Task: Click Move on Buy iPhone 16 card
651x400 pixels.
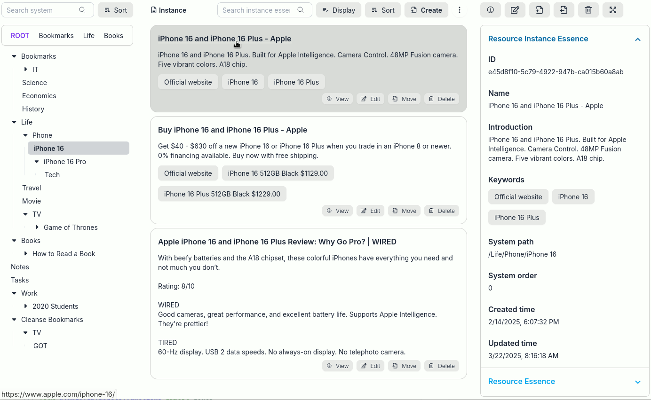Action: tap(405, 211)
